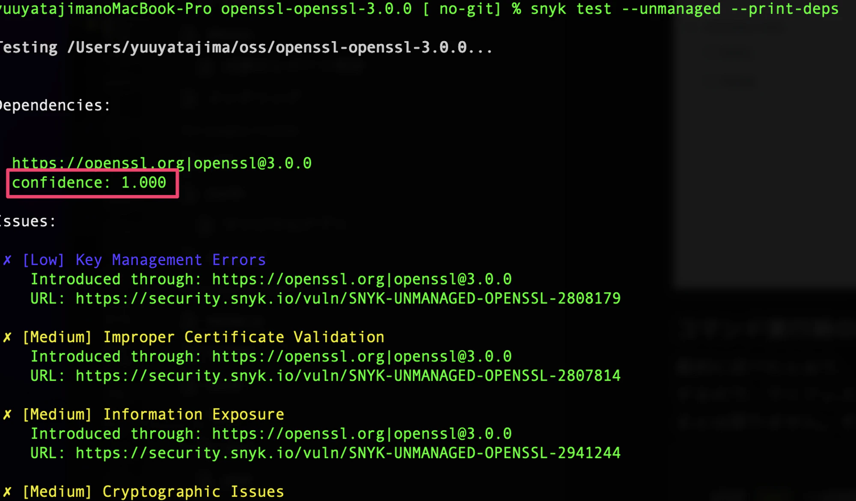
Task: Click the '[ no-git]' prompt segment
Action: pos(461,9)
